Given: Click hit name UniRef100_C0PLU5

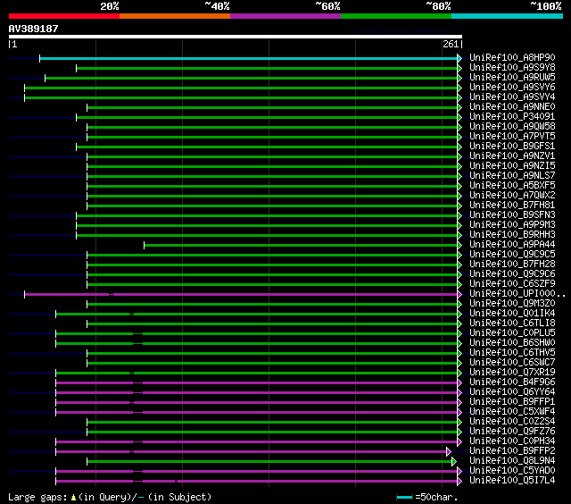Looking at the screenshot, I should click(512, 333).
